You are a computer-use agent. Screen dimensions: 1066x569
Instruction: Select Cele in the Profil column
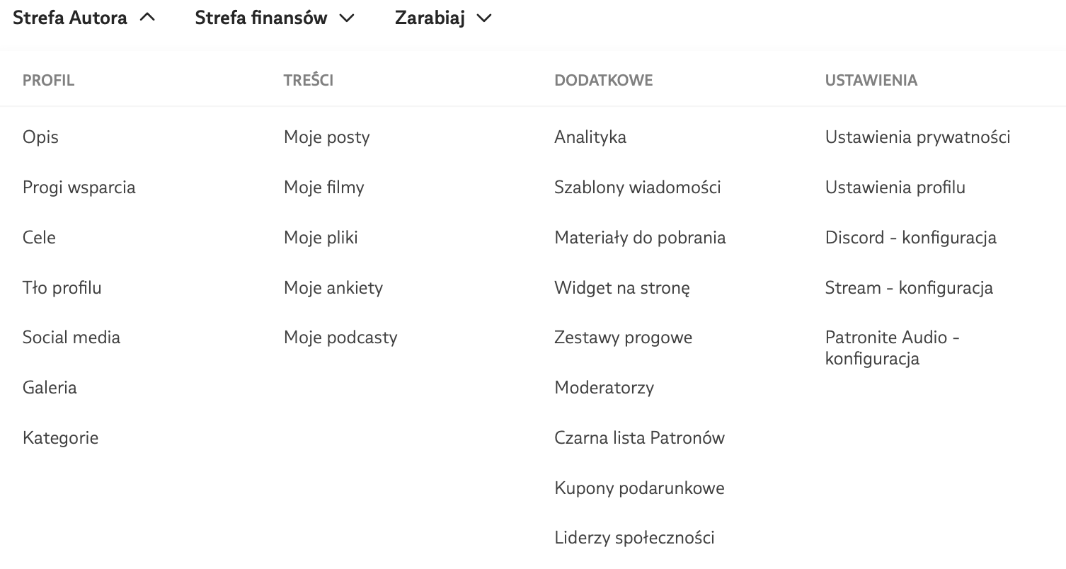tap(39, 237)
